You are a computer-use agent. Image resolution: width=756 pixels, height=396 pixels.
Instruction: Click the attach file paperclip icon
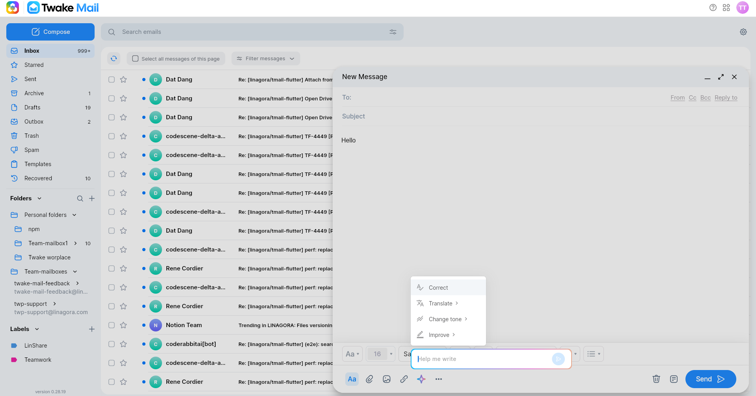369,379
